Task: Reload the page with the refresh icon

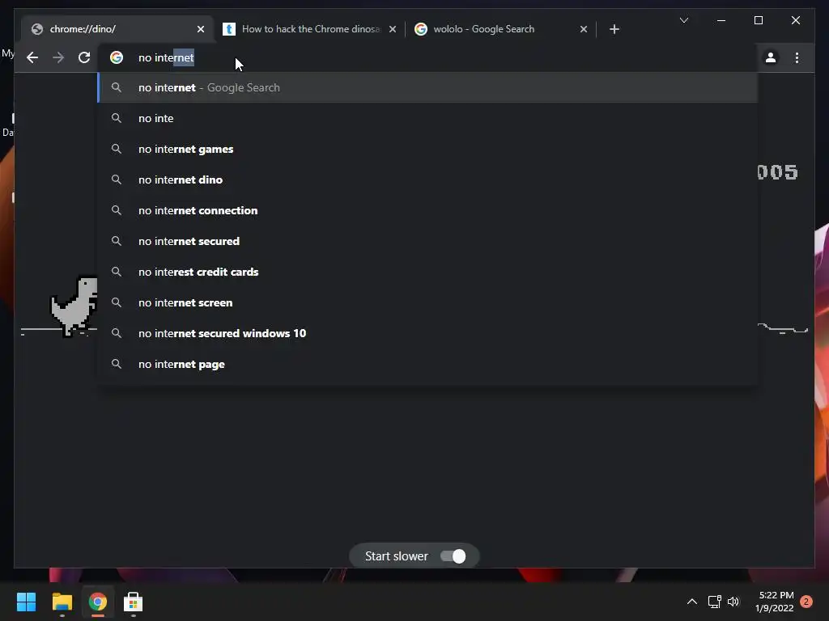Action: (84, 57)
